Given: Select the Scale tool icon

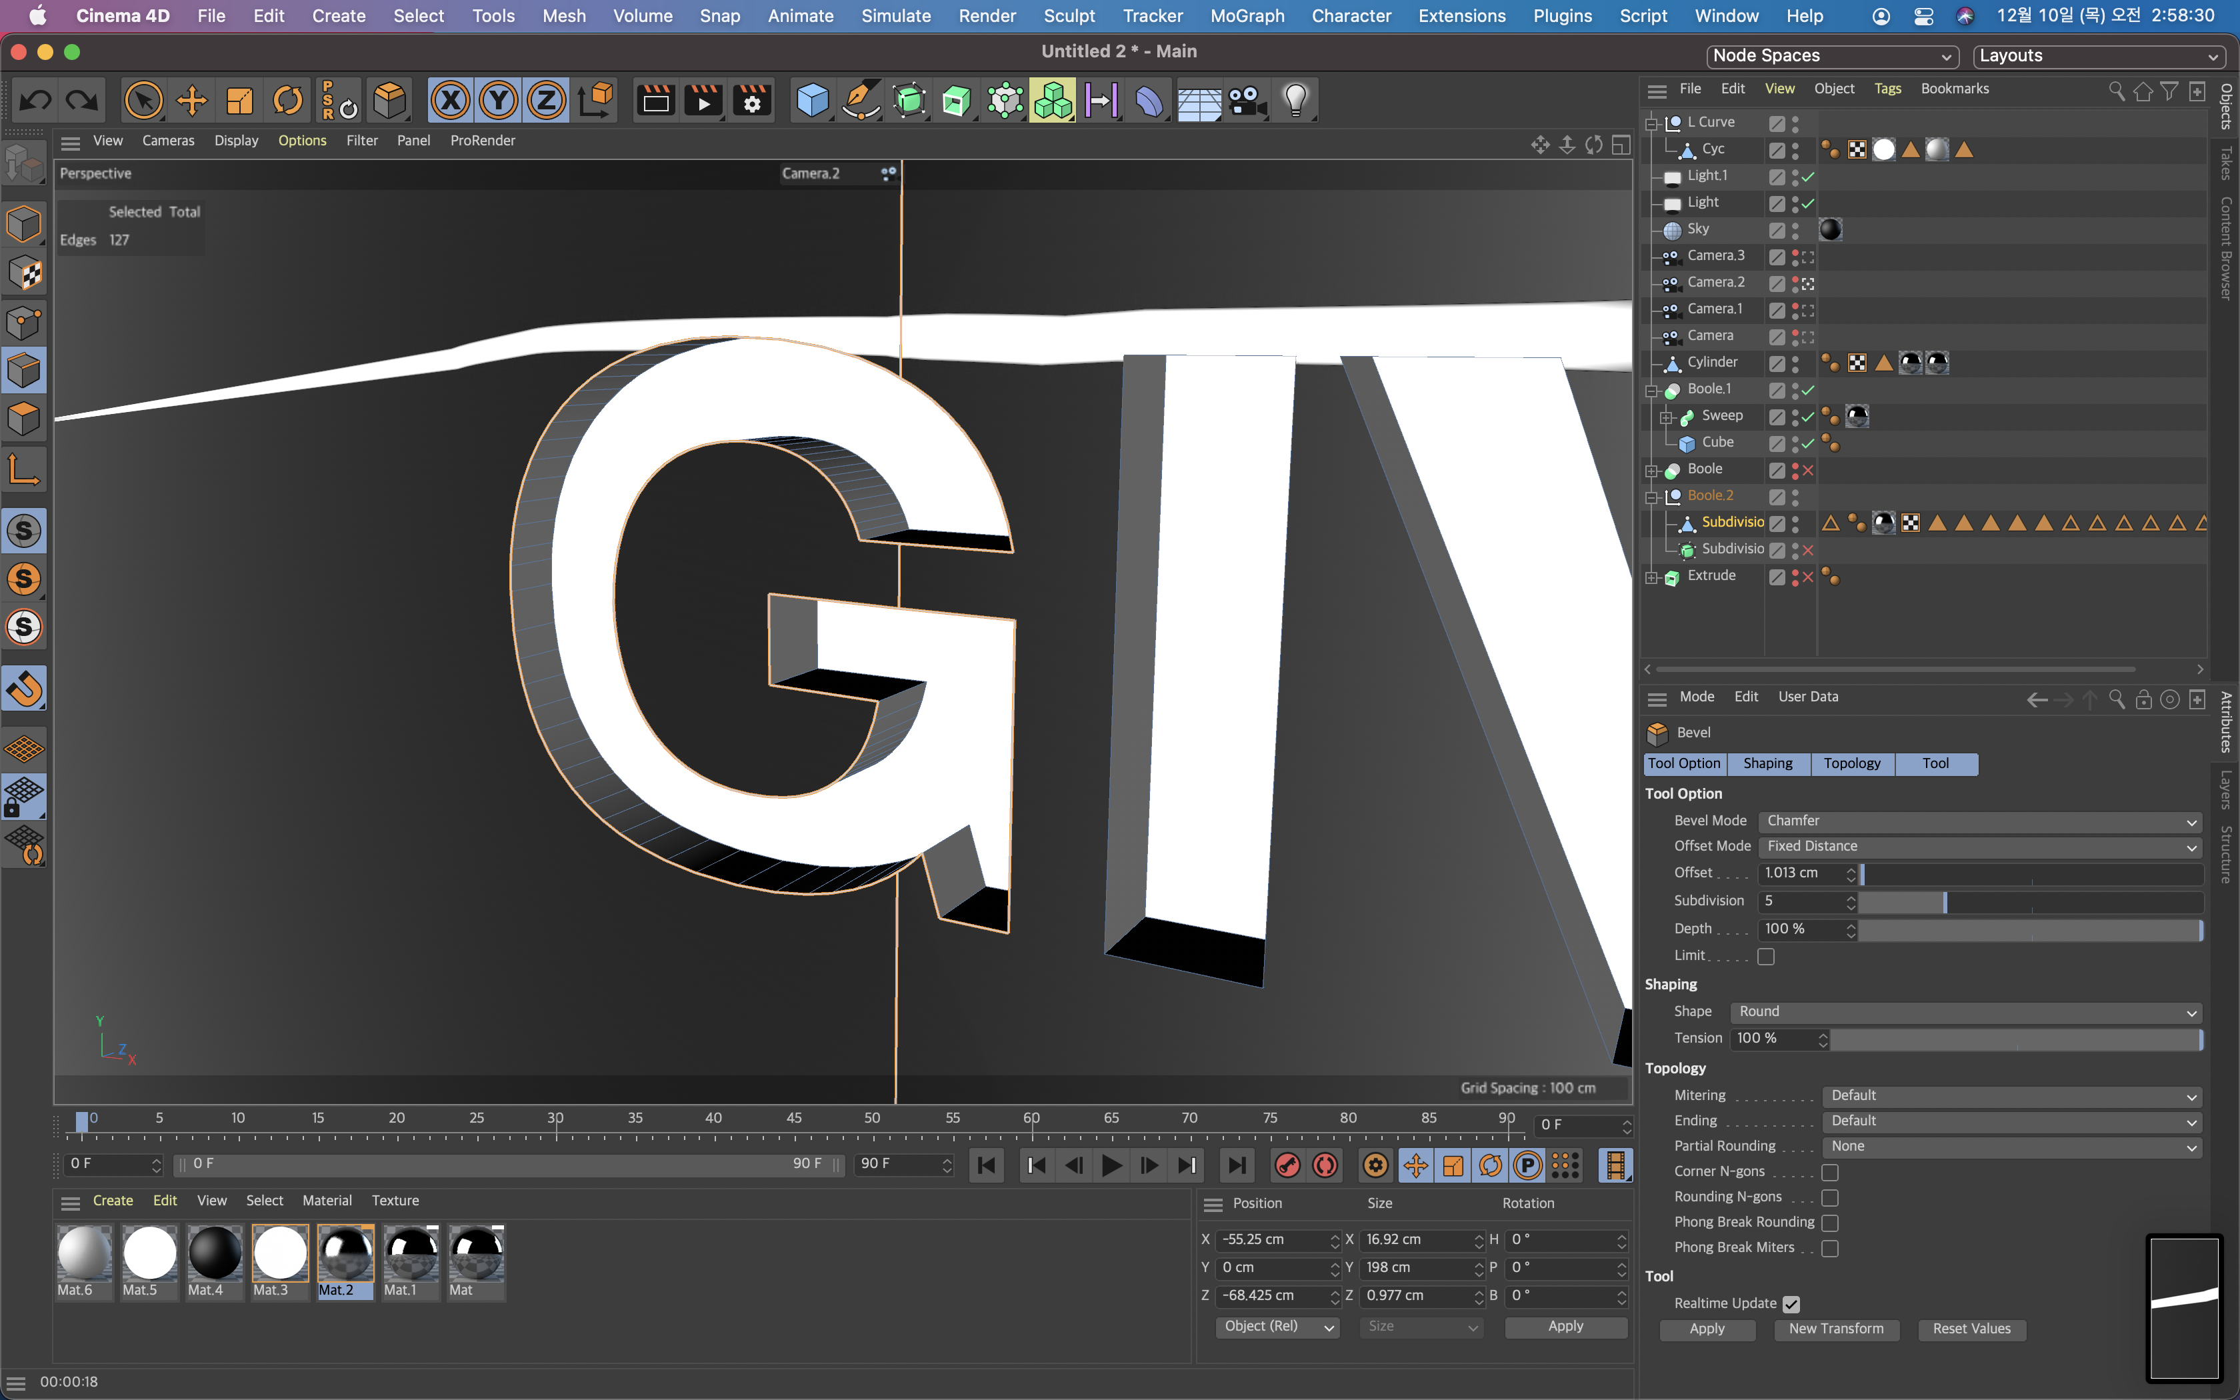Looking at the screenshot, I should click(239, 100).
